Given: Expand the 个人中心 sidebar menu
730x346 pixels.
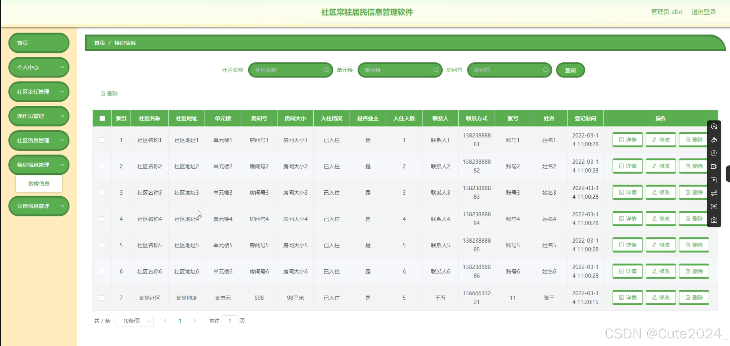Looking at the screenshot, I should [39, 67].
